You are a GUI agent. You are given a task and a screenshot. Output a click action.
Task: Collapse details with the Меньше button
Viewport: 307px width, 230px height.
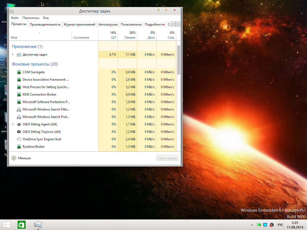point(21,158)
